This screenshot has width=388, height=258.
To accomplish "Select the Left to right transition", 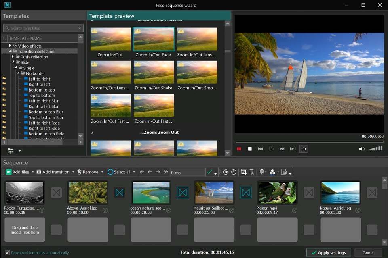I will 39,79.
